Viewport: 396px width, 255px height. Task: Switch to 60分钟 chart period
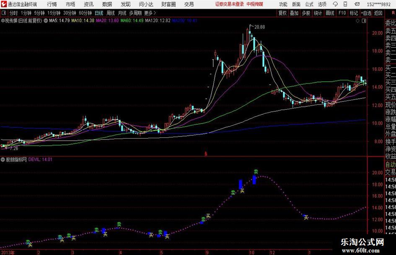(85, 13)
